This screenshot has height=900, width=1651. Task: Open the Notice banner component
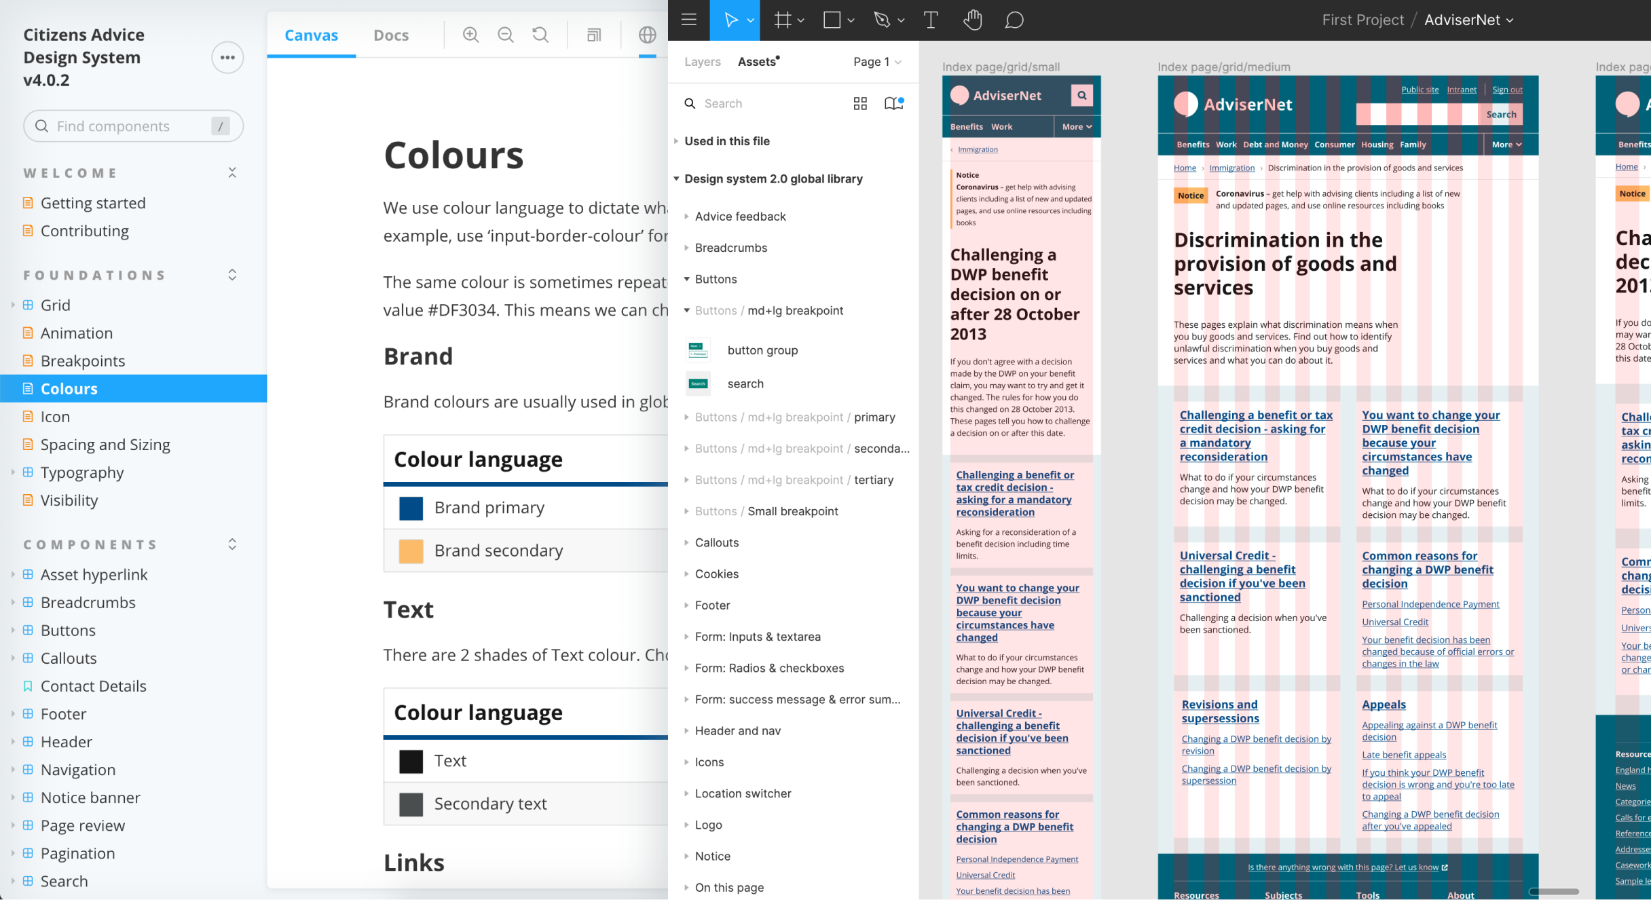pos(90,798)
